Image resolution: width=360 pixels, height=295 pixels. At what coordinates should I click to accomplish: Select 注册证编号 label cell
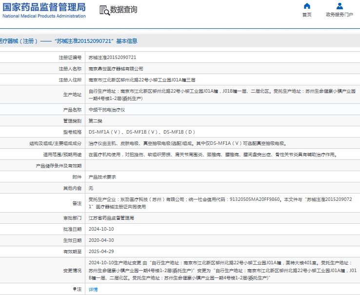coord(70,58)
